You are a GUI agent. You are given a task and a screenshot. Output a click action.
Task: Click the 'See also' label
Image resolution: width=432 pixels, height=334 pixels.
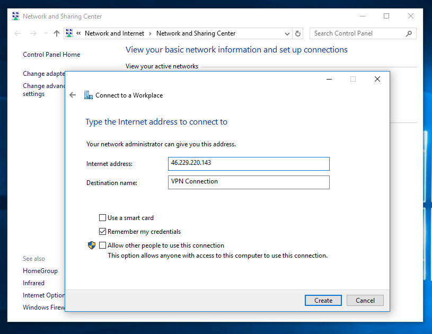pyautogui.click(x=34, y=259)
